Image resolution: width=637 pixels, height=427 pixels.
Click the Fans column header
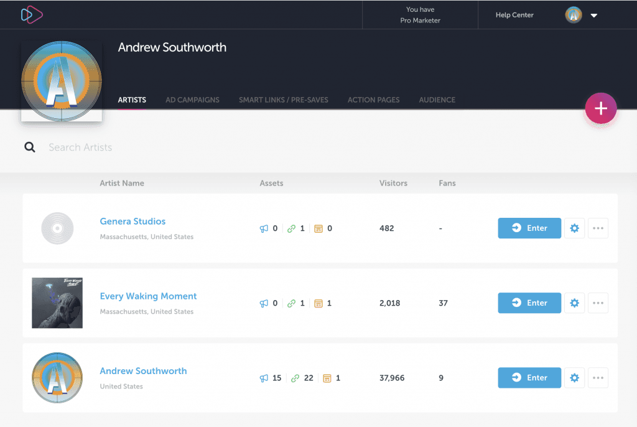pos(447,183)
